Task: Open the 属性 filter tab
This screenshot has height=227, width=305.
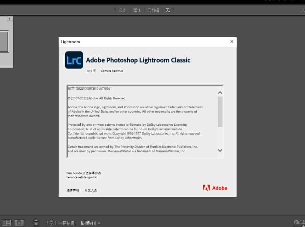Action: pyautogui.click(x=137, y=10)
